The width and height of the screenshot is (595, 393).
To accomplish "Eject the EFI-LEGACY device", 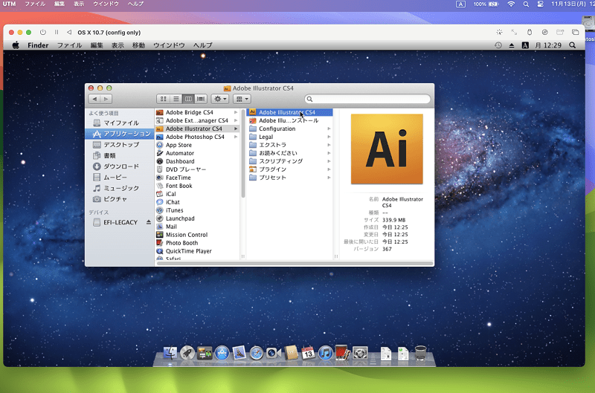I will pos(148,222).
